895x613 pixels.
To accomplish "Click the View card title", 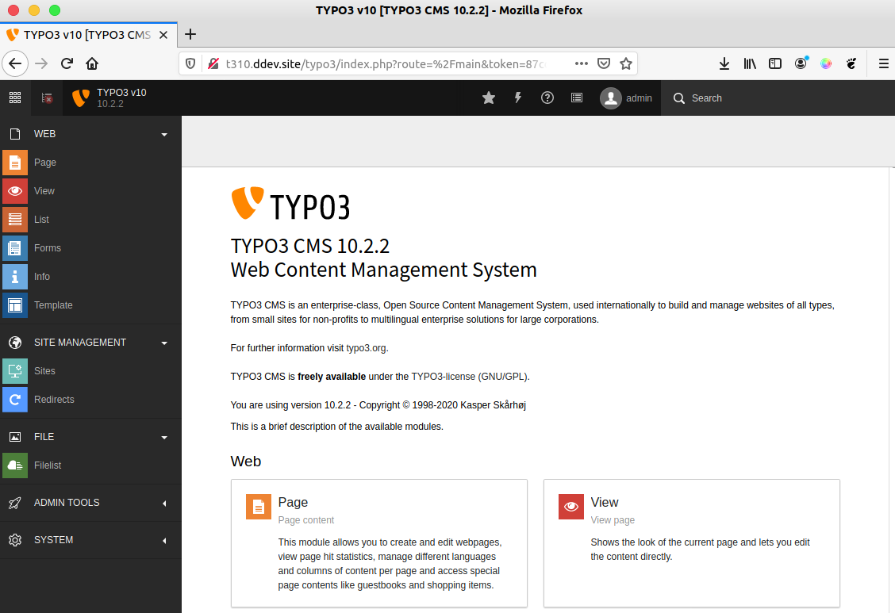I will pyautogui.click(x=605, y=503).
